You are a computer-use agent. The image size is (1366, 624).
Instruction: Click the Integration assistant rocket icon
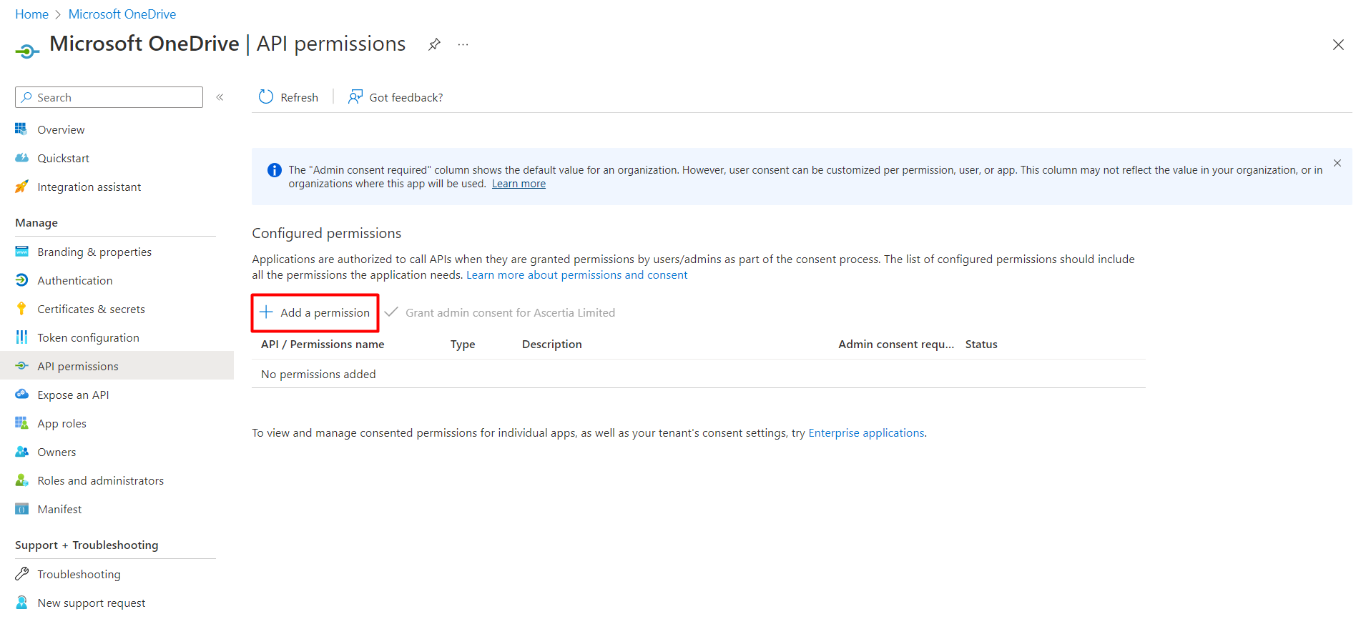click(21, 187)
